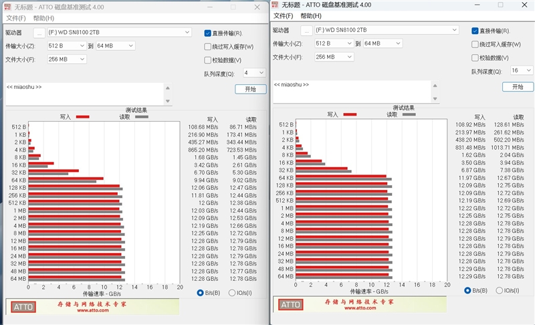
Task: Minimize the right ATTO window
Action: 477,5
